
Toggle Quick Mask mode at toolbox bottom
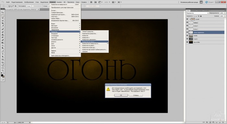point(3,79)
